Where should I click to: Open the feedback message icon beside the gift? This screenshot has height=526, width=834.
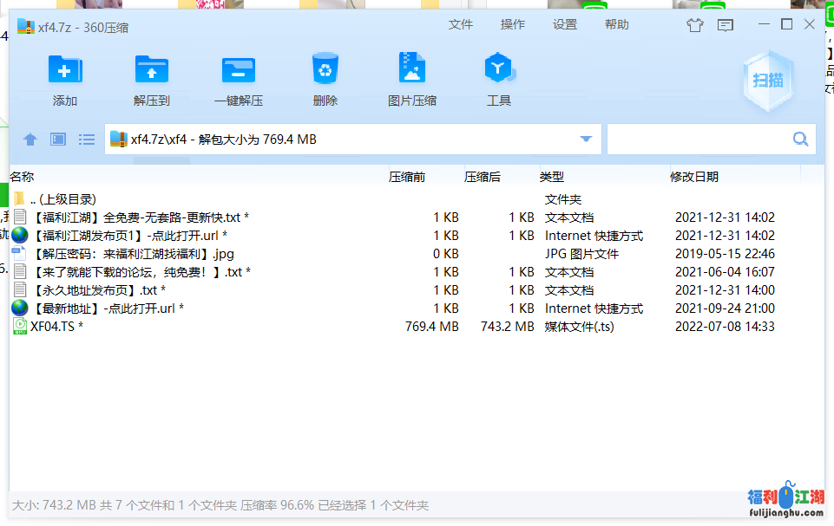point(725,25)
